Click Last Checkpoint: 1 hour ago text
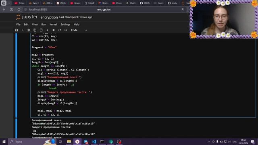Screen dimensions: 258x145 (76, 17)
